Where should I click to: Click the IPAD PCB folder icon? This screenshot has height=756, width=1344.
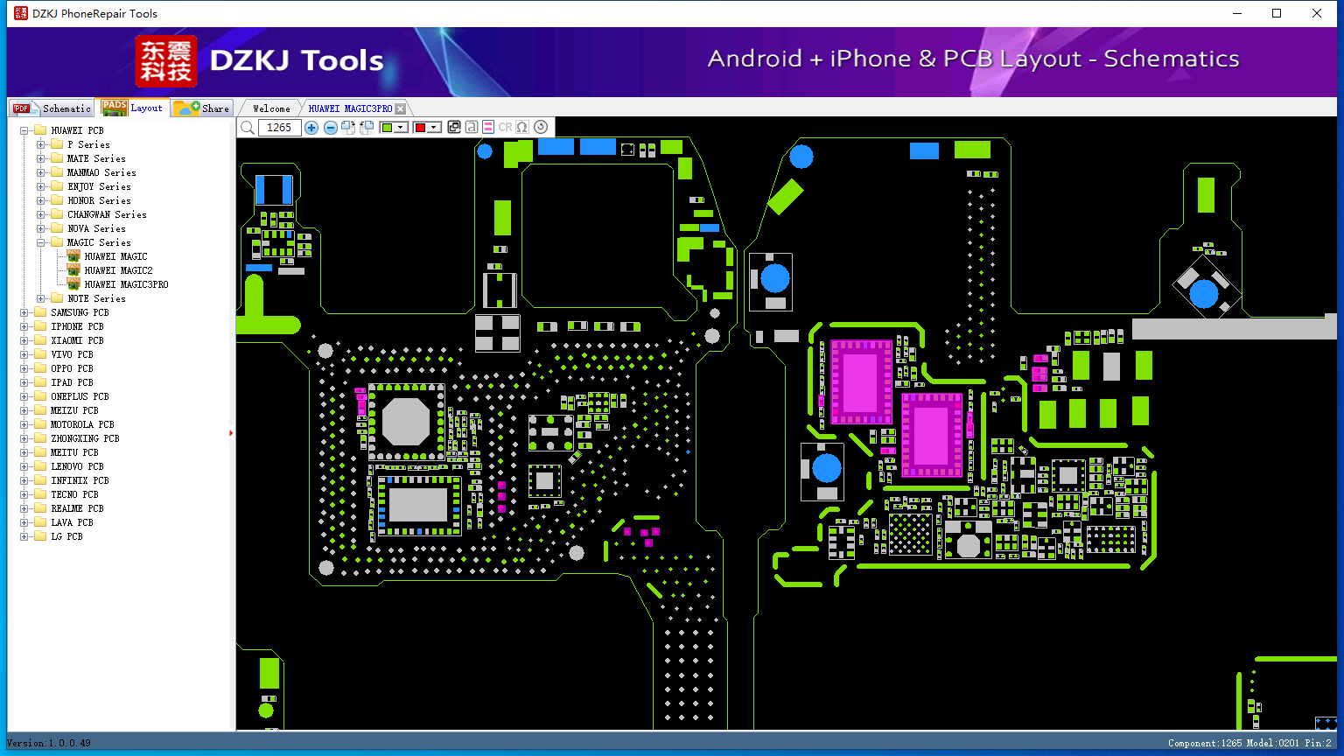(40, 382)
